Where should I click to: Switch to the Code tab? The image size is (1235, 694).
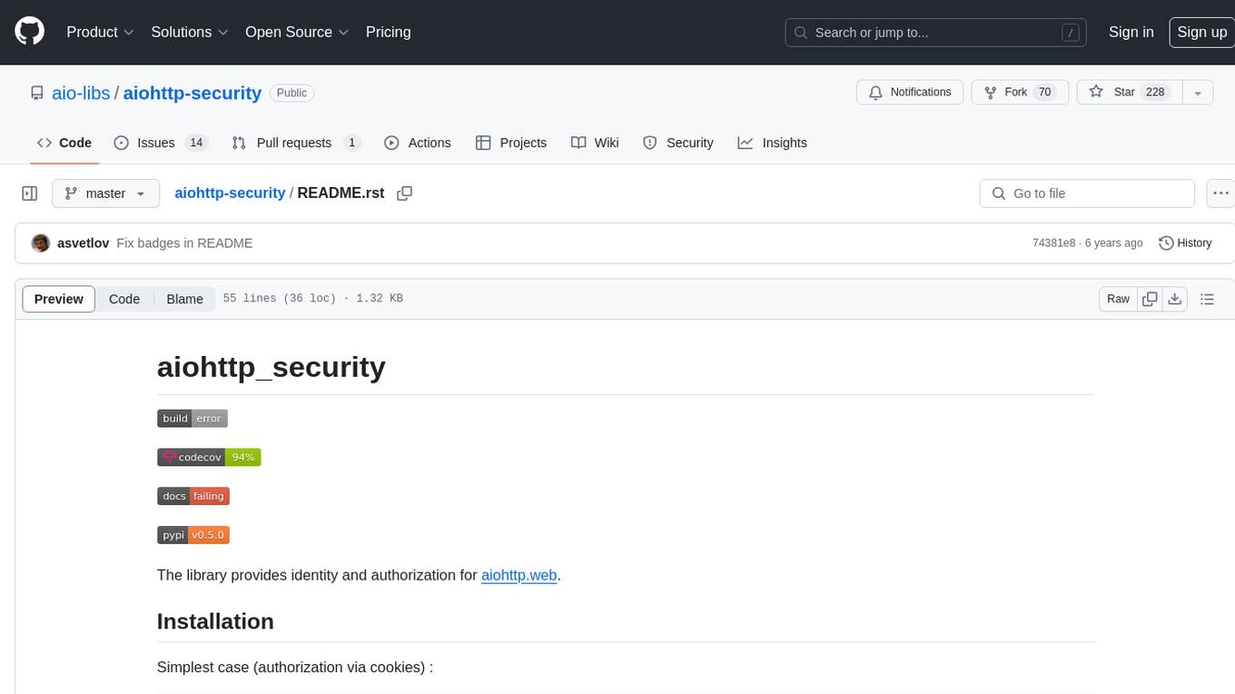point(64,143)
